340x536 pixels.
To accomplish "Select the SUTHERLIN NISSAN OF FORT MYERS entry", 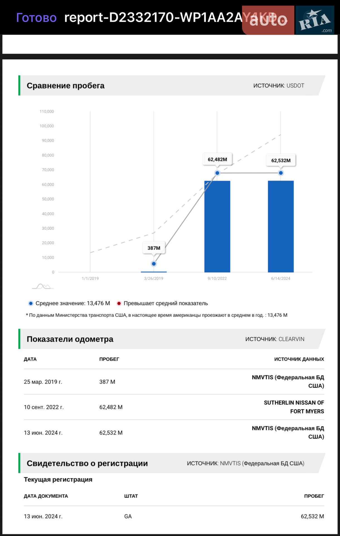I will (294, 407).
